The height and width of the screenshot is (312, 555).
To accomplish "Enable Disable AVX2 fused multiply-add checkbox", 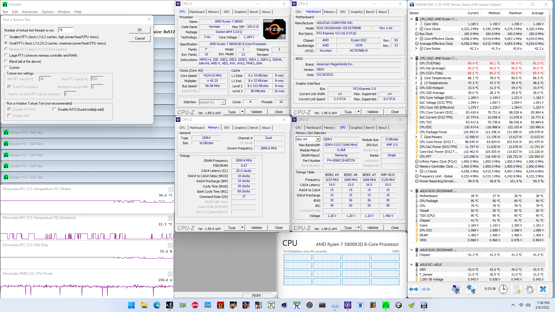I will pyautogui.click(x=54, y=109).
